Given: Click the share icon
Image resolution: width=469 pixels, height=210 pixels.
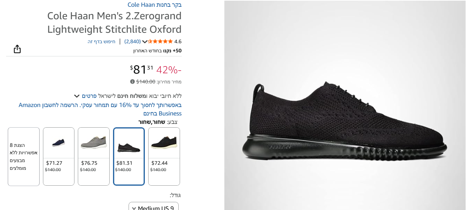Looking at the screenshot, I should click(17, 49).
